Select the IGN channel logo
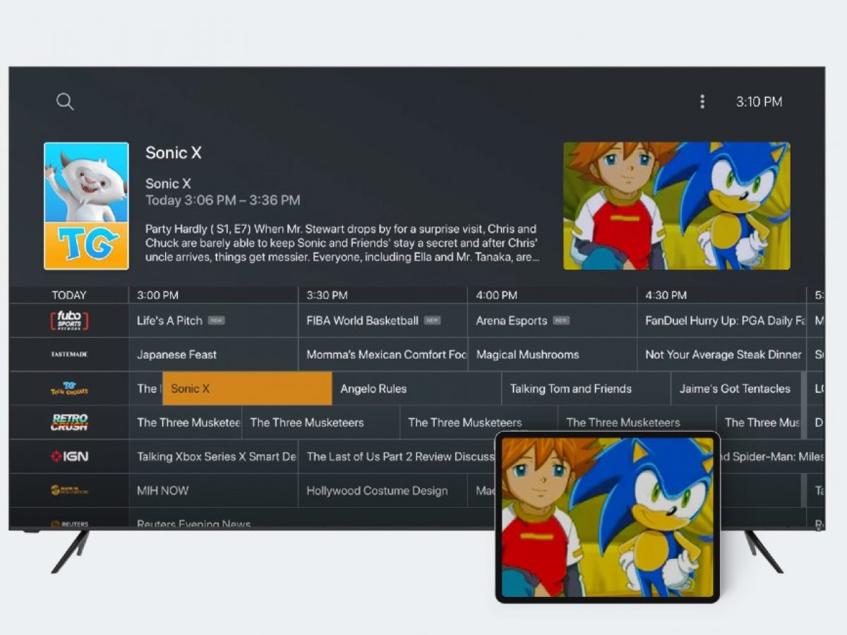Image resolution: width=847 pixels, height=635 pixels. [x=69, y=456]
